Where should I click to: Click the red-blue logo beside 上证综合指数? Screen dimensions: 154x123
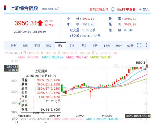(x=5, y=8)
